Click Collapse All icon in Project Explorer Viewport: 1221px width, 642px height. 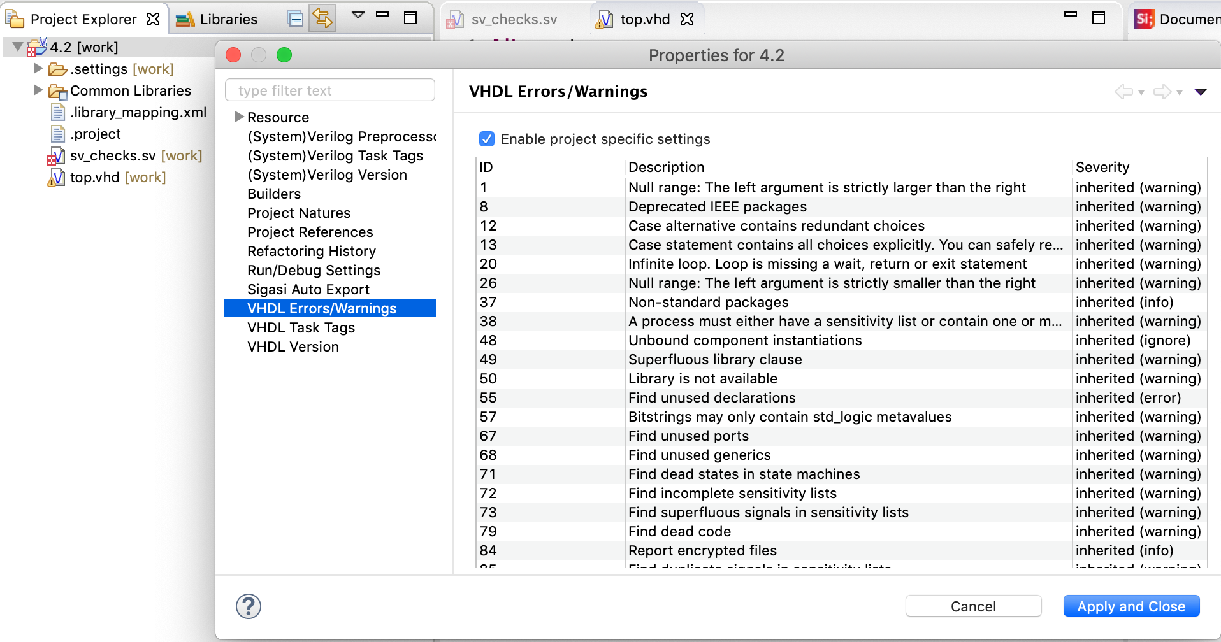click(x=295, y=19)
